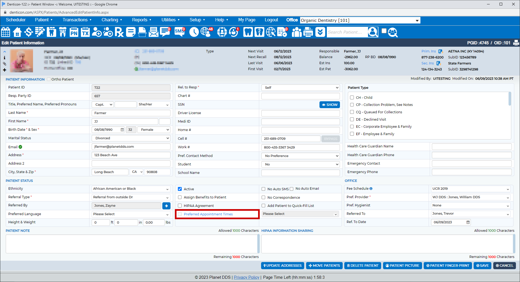Enable No Auto Email checkbox
Screen dimensions: 520x282
[x=291, y=189]
